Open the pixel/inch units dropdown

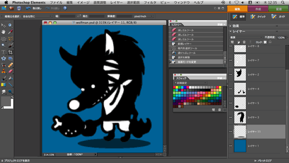pos(144,16)
